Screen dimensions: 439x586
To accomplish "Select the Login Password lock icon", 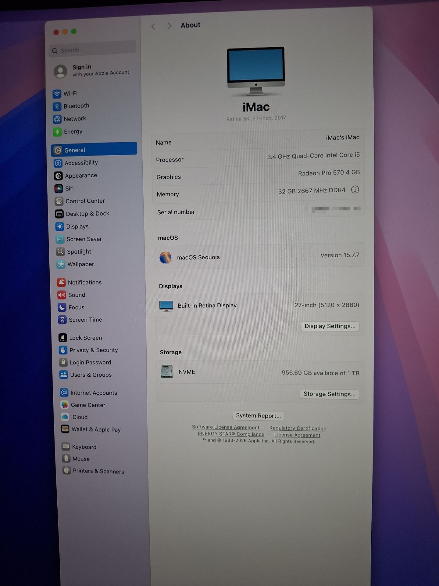I will pyautogui.click(x=63, y=363).
